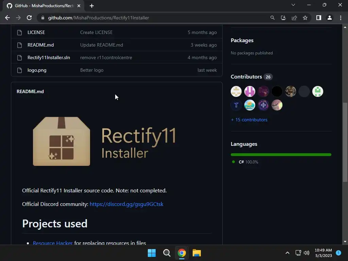Image resolution: width=348 pixels, height=261 pixels.
Task: Share this page via the share icon
Action: tap(294, 18)
